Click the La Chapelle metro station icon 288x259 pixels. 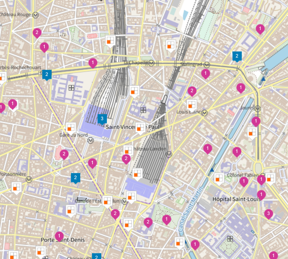click(152, 63)
